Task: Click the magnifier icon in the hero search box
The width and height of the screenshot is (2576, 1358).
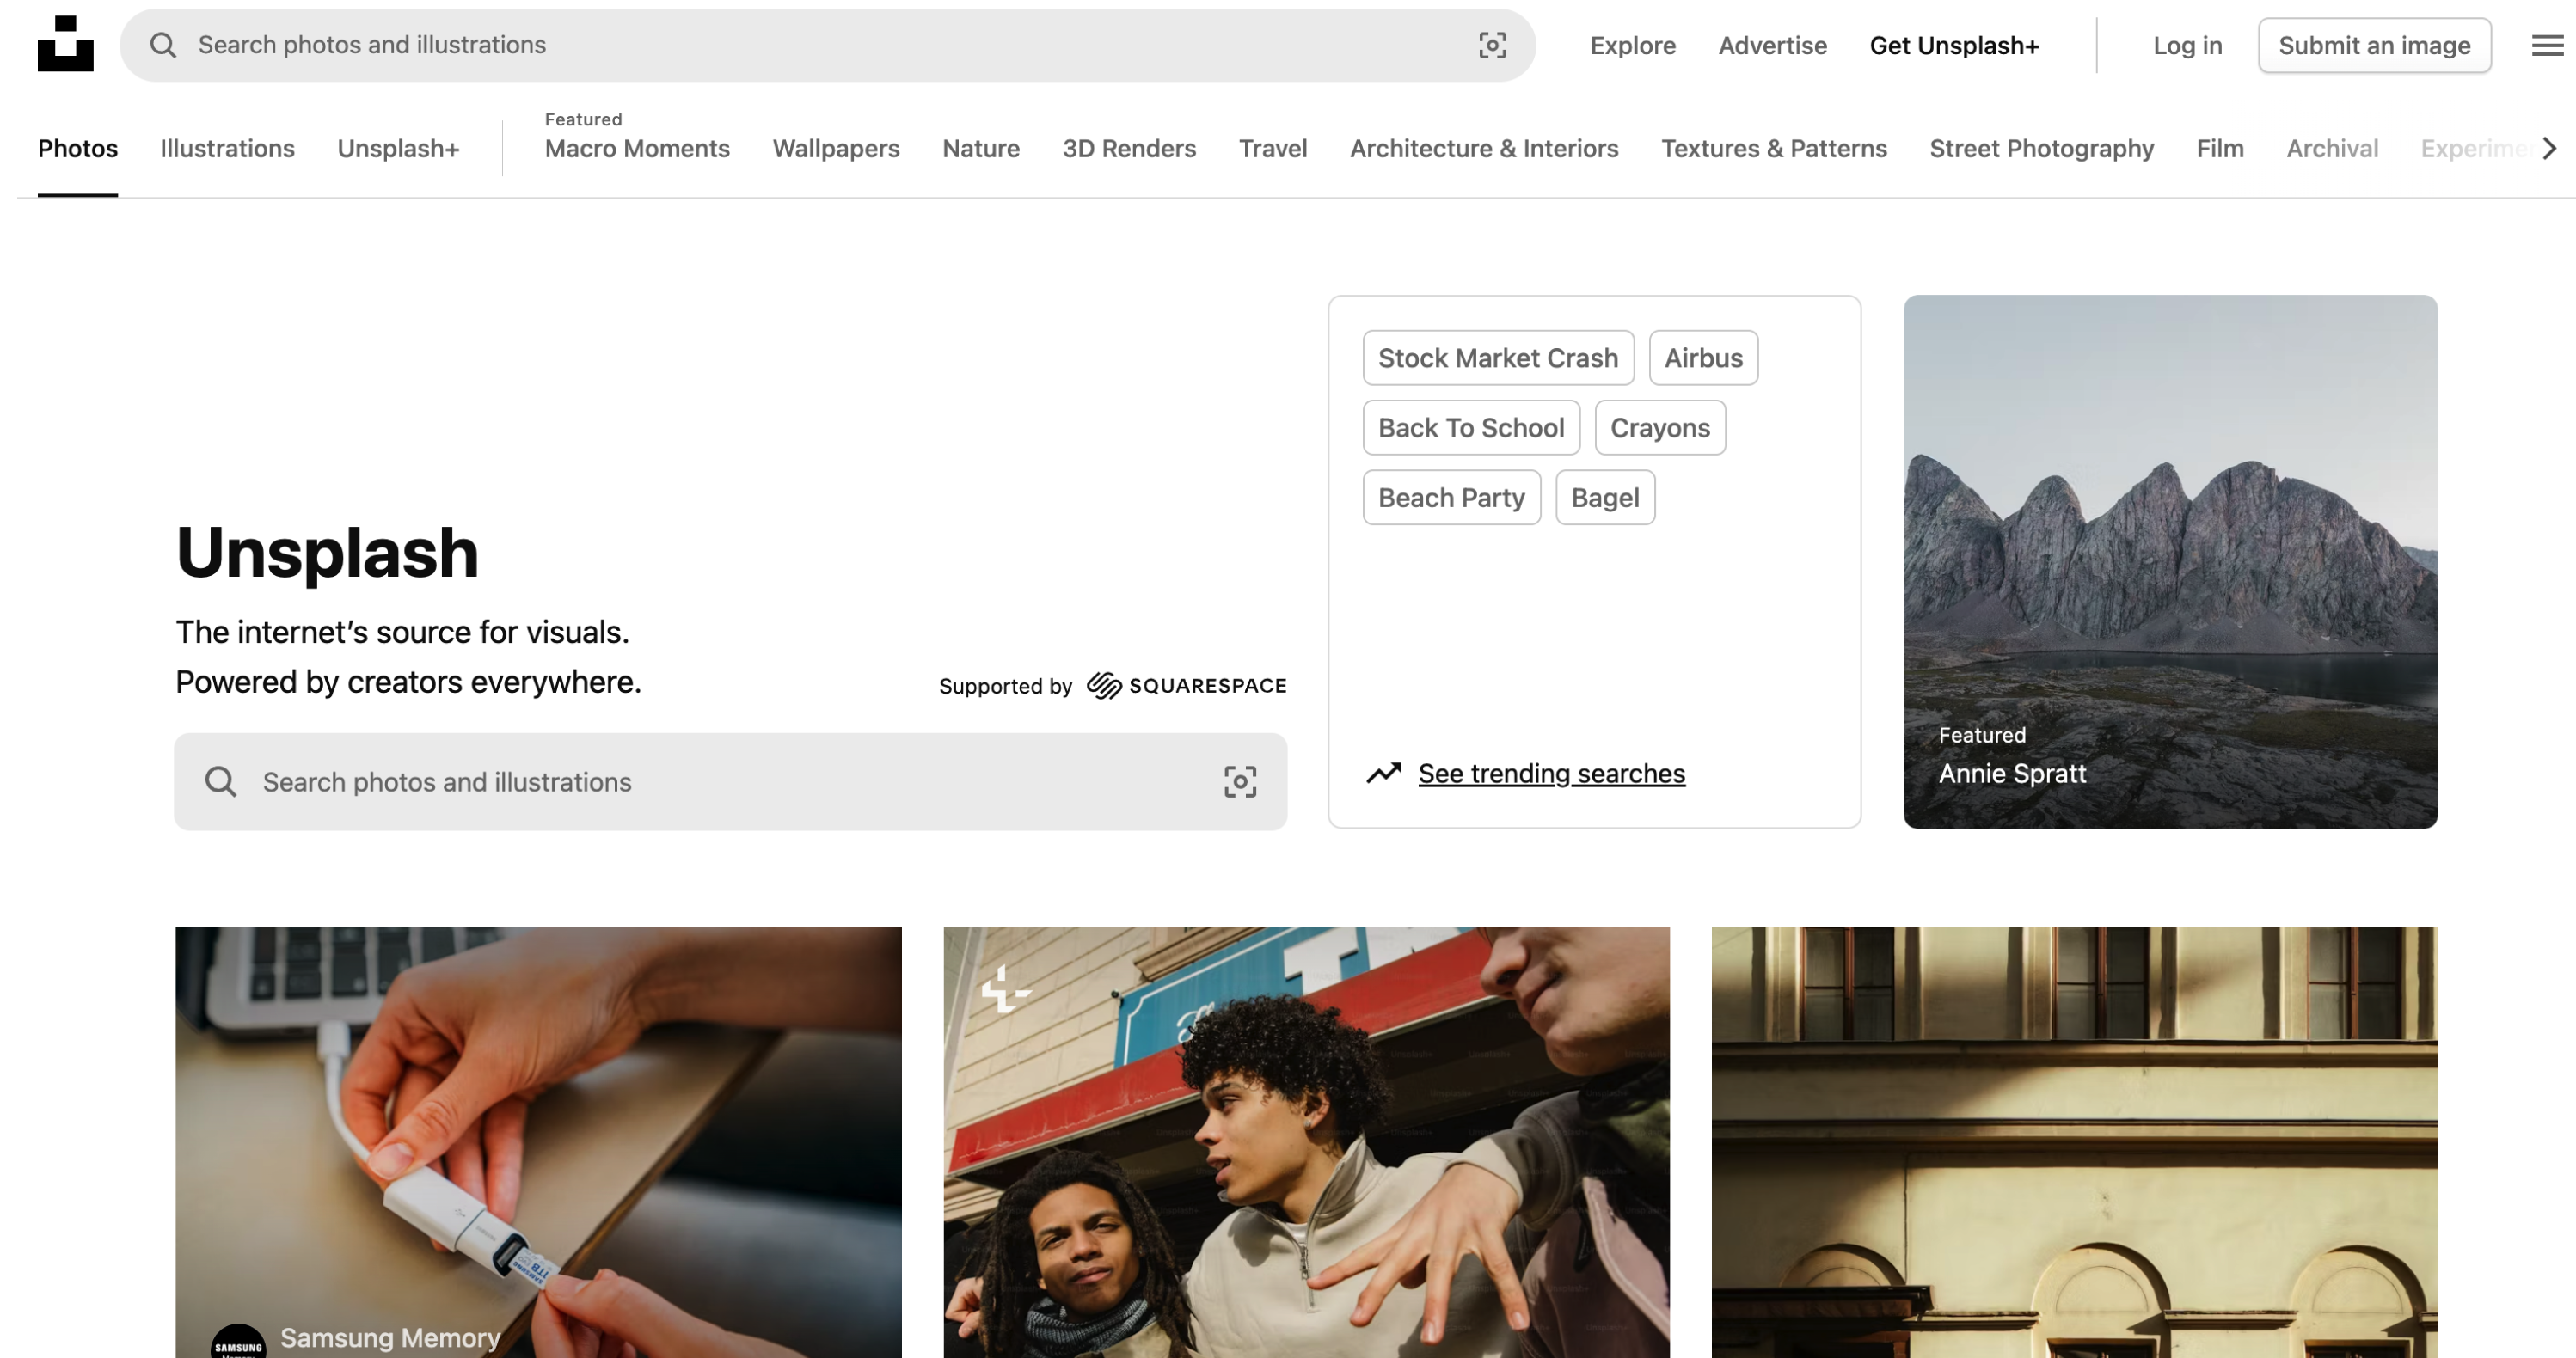Action: 221,781
